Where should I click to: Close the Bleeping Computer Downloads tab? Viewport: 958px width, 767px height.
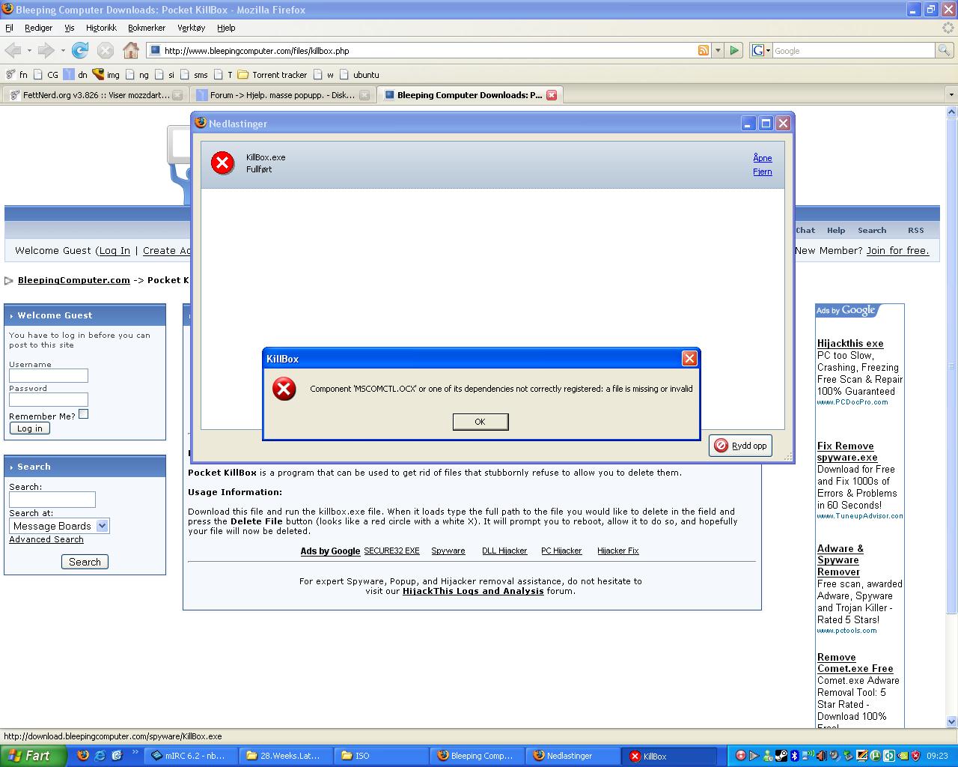pyautogui.click(x=552, y=95)
